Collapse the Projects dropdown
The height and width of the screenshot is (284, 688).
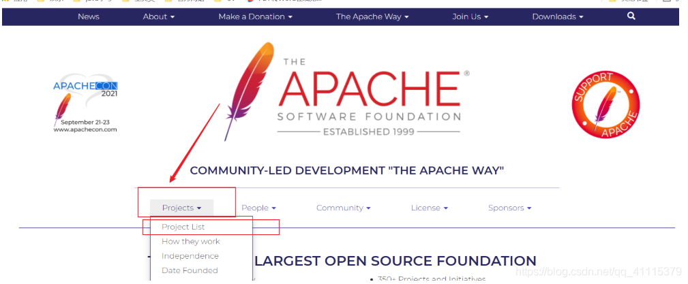[x=181, y=208]
